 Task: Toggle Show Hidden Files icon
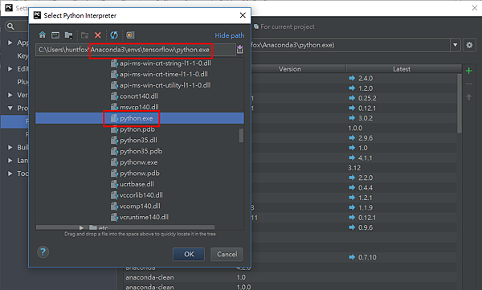tap(130, 35)
